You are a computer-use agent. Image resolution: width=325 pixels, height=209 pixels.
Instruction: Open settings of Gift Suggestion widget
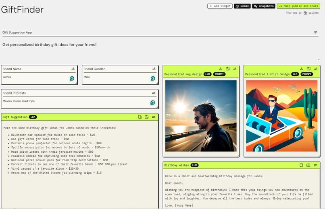154,117
